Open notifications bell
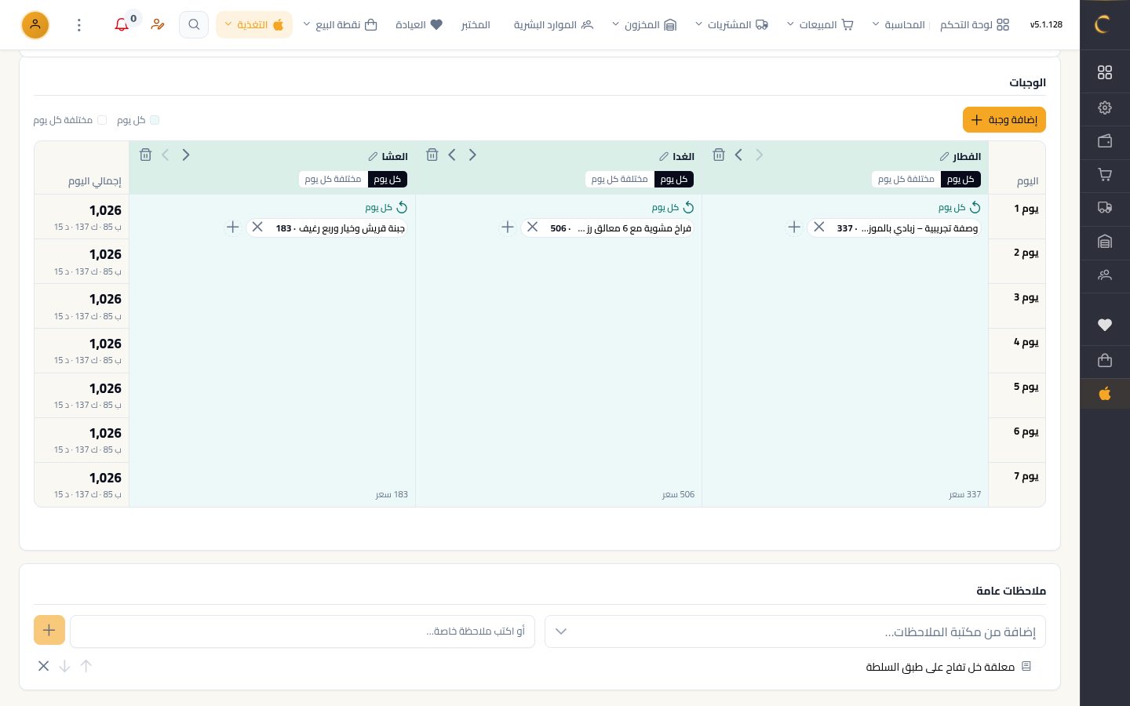This screenshot has height=706, width=1130. (x=122, y=25)
